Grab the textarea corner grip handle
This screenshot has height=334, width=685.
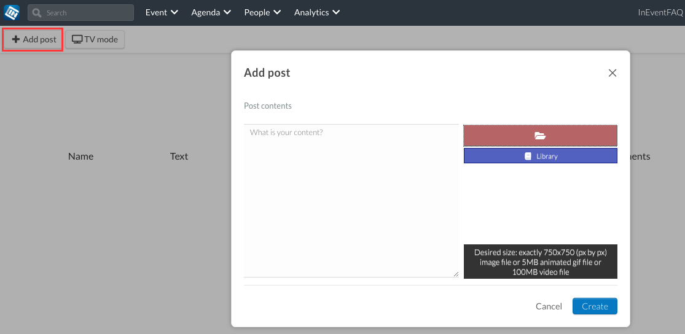click(x=456, y=274)
